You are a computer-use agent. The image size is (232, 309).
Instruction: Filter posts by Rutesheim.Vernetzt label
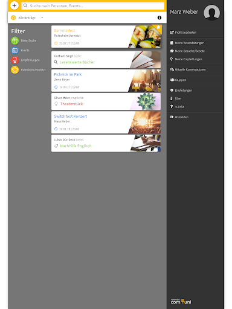click(33, 70)
